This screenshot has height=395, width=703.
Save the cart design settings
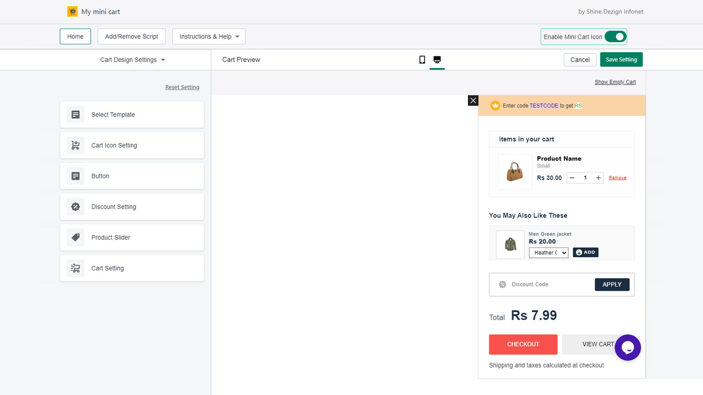click(621, 59)
